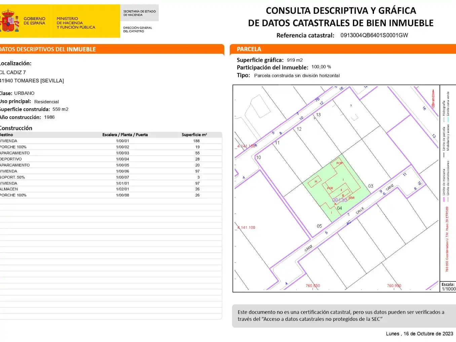456x342 pixels.
Task: Select the area value "55"
Action: pos(197,153)
